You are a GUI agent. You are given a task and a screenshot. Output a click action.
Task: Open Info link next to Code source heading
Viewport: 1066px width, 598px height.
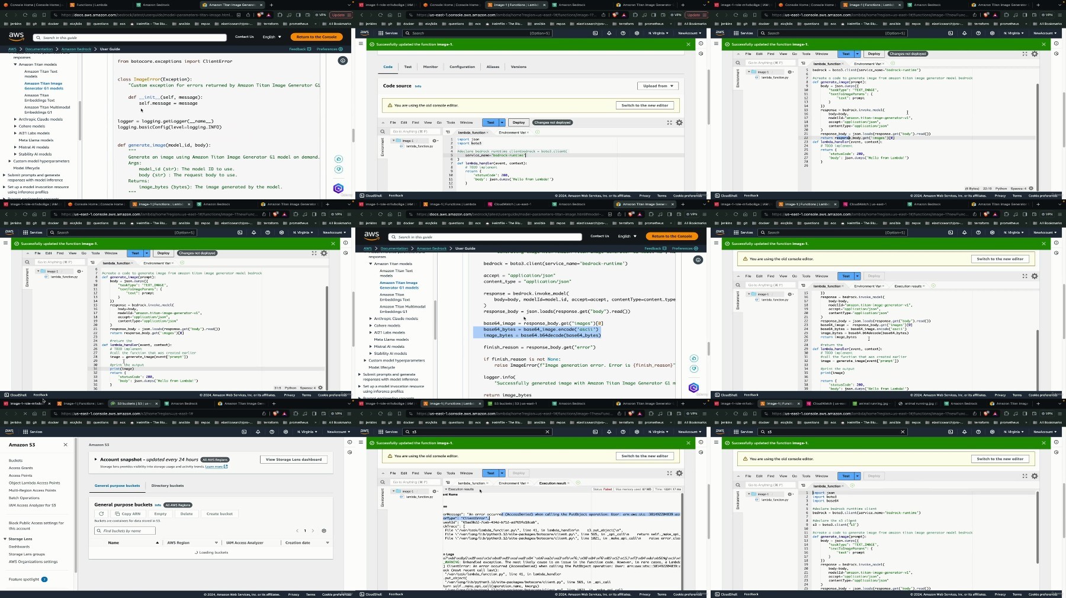418,86
